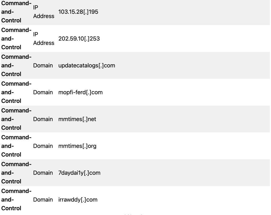Click the mmtimes[.]org domain entry
Viewport: 271px width, 215px height.
pos(77,146)
